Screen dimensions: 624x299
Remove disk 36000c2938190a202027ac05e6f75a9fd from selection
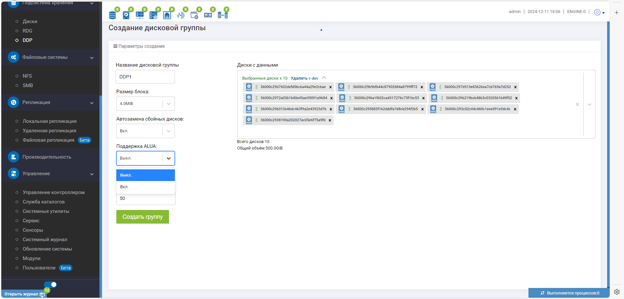(330, 120)
